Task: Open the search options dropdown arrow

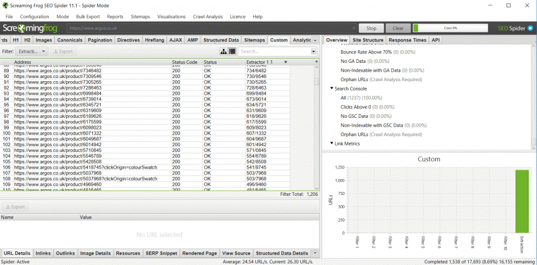Action: click(314, 51)
